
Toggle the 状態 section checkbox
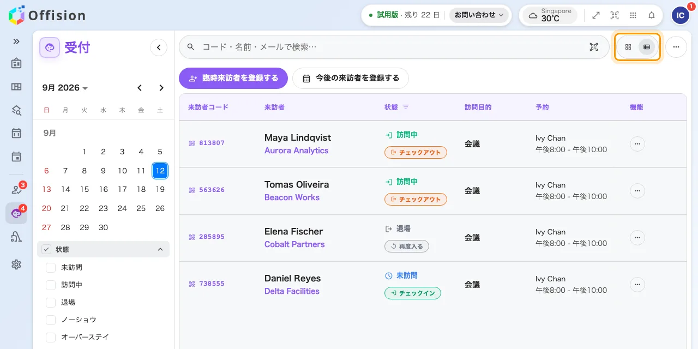[x=46, y=249]
